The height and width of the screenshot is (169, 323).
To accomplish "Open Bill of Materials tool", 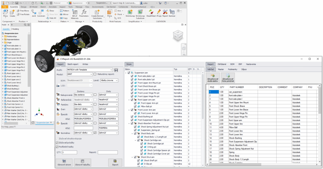I will [74, 14].
